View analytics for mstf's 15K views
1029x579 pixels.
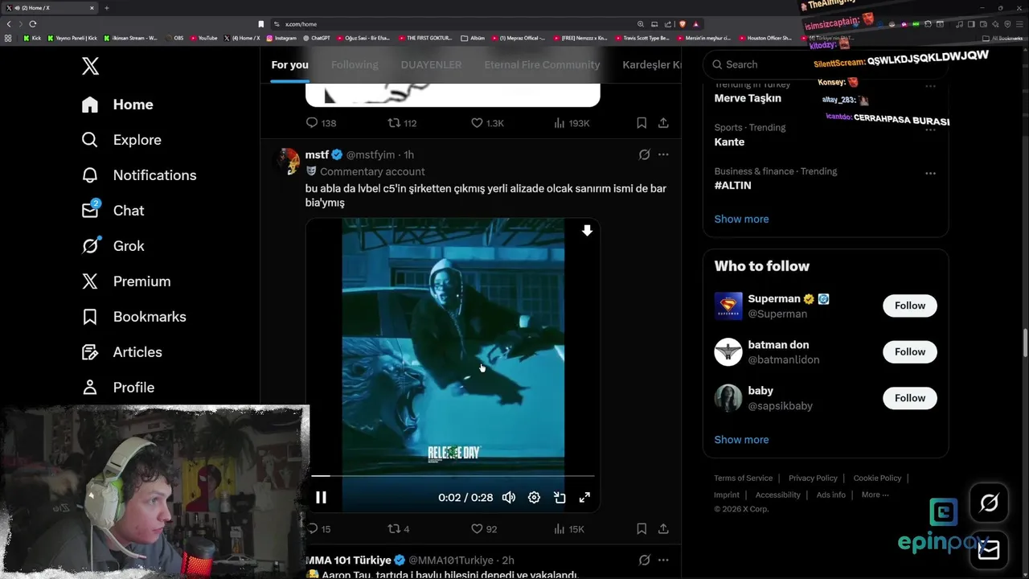[569, 529]
